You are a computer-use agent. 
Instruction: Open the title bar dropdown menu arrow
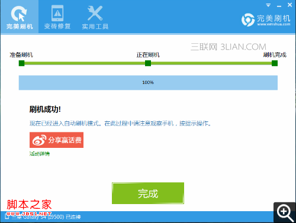(268, 5)
